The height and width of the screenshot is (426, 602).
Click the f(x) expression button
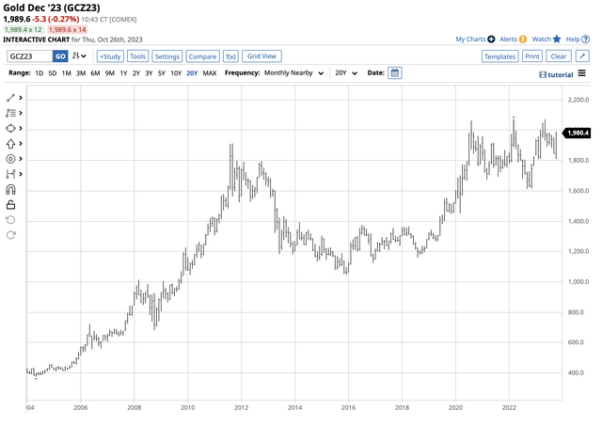pyautogui.click(x=230, y=56)
